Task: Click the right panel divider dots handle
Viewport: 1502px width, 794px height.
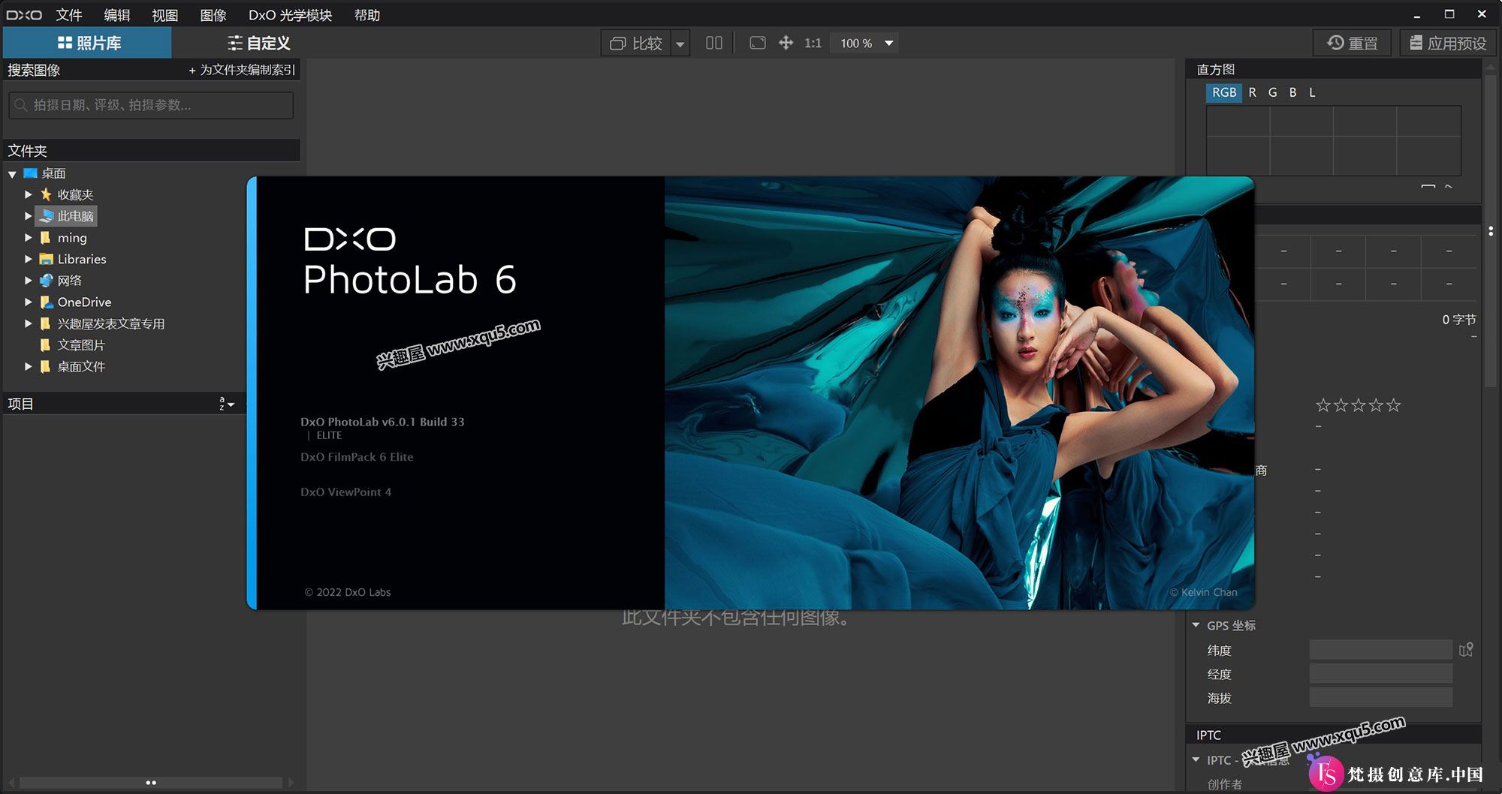Action: click(x=1491, y=231)
